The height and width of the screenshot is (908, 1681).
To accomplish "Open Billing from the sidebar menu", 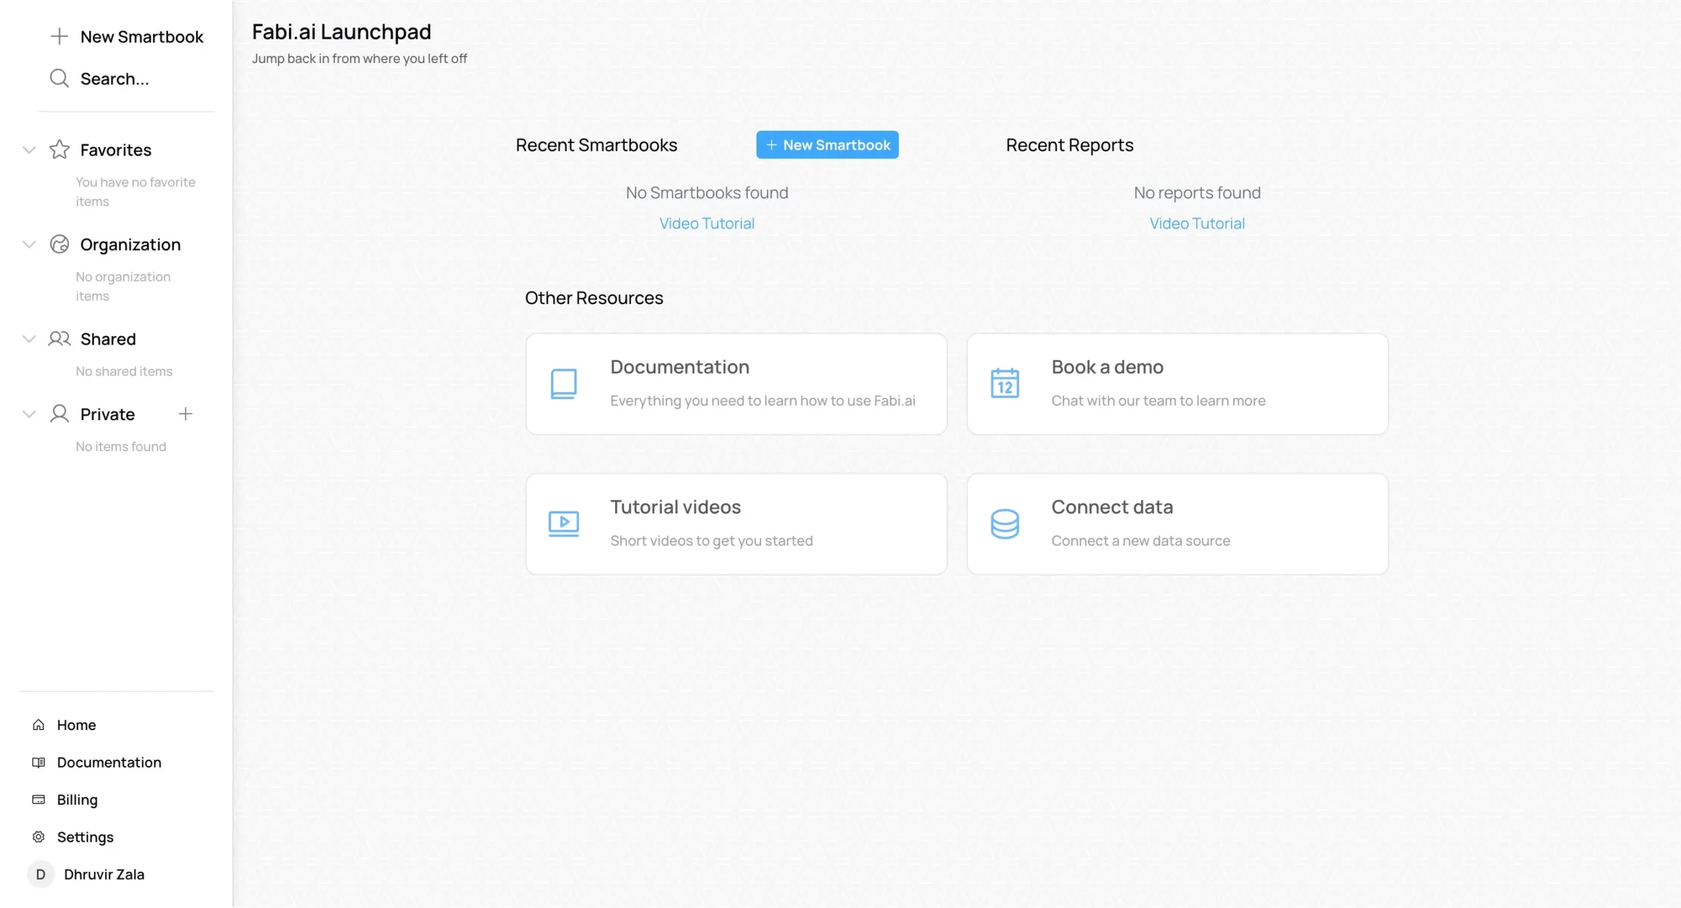I will click(x=77, y=799).
